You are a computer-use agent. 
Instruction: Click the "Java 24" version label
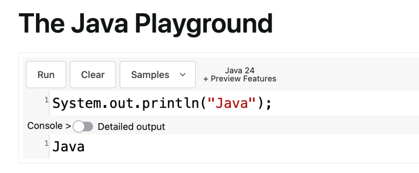(x=239, y=70)
